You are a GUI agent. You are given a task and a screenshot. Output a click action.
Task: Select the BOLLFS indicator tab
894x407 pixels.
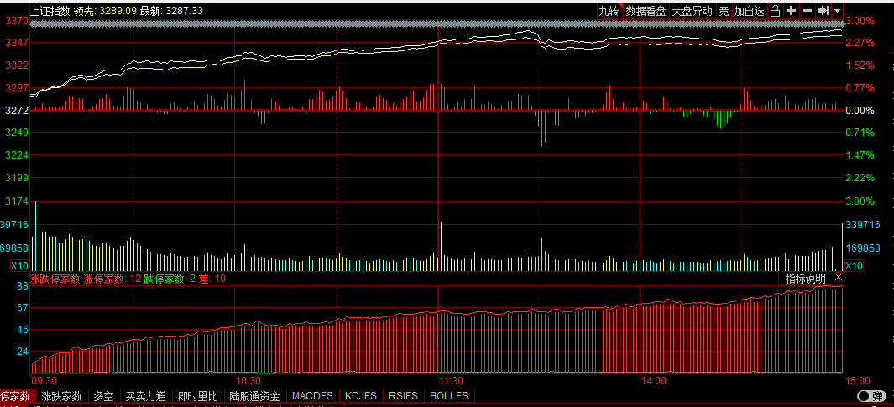[x=449, y=396]
